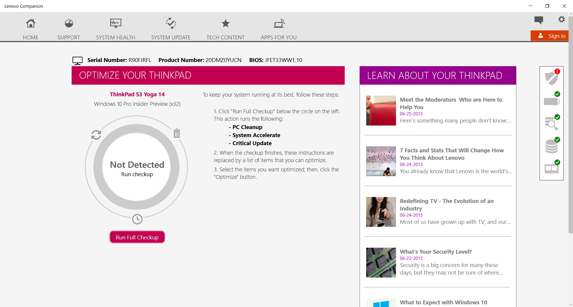Click the Redefining TV article thumbnail
Image resolution: width=573 pixels, height=307 pixels.
pos(381,212)
